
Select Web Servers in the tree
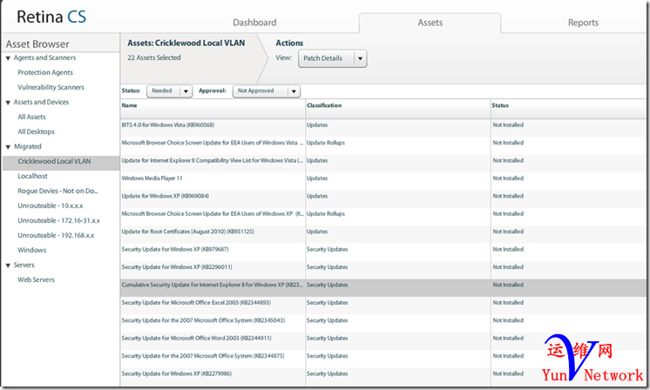click(x=36, y=279)
